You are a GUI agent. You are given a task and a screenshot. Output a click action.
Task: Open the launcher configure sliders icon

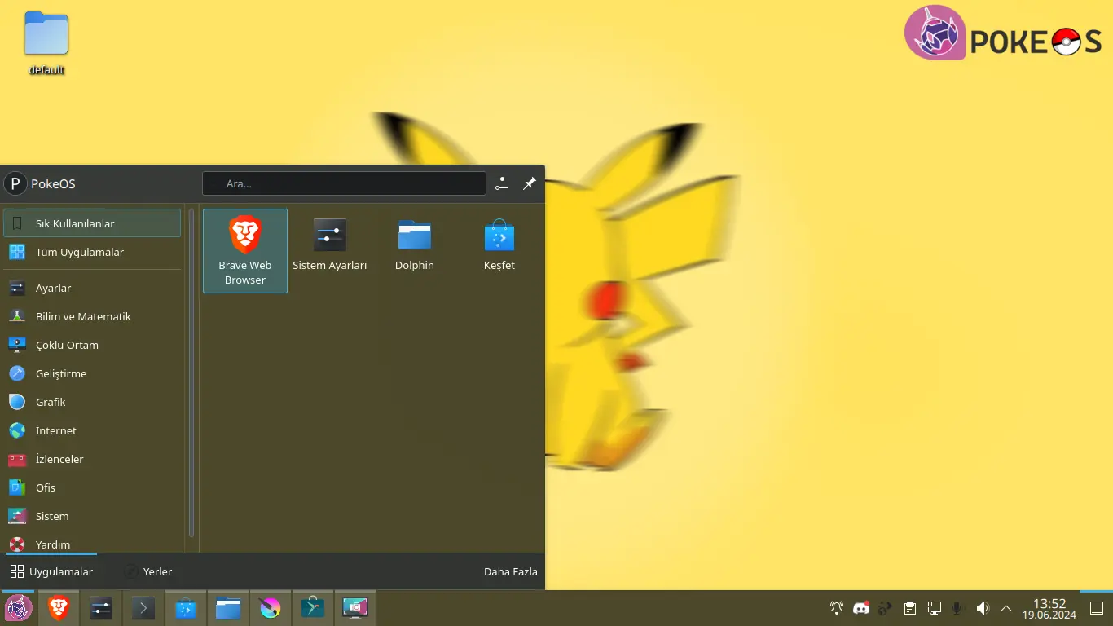click(502, 184)
